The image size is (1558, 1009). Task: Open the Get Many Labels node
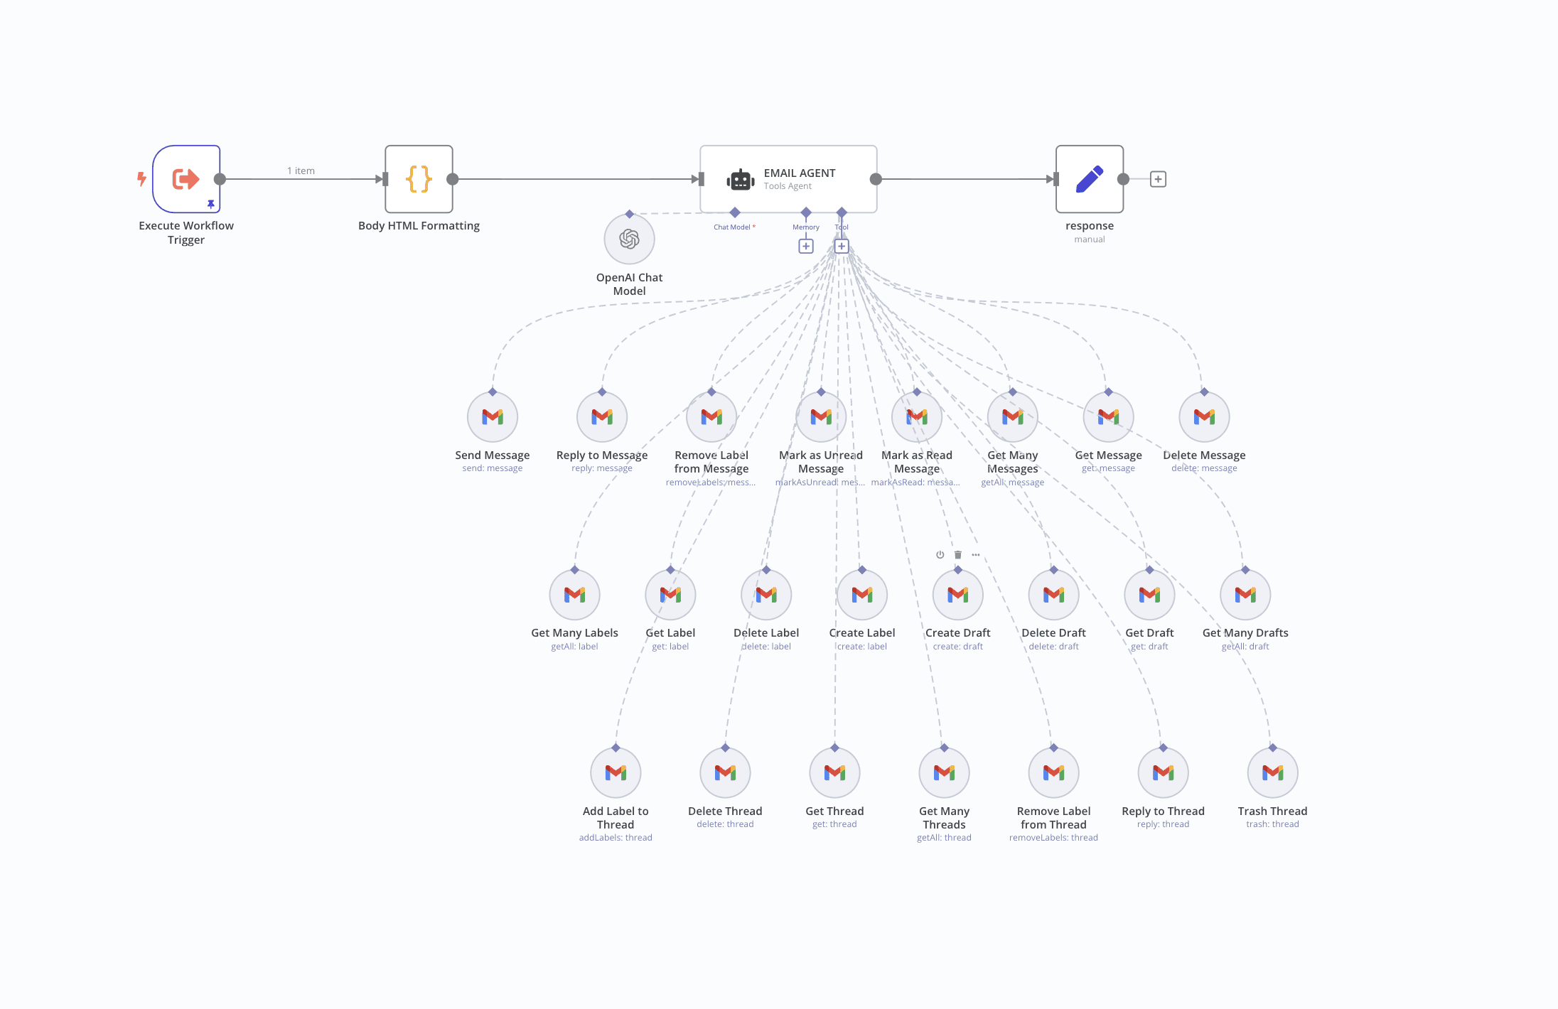(x=575, y=595)
